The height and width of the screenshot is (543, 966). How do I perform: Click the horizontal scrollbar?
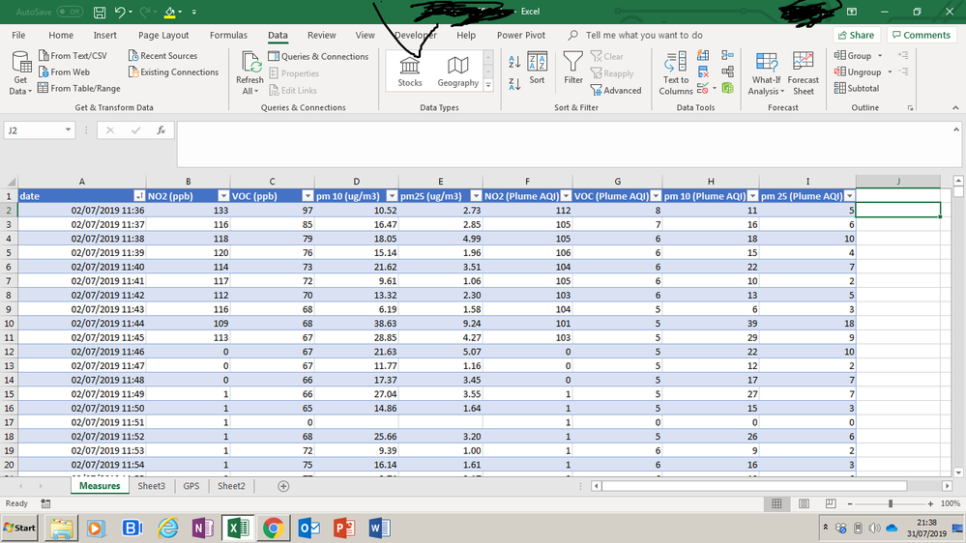tap(754, 486)
